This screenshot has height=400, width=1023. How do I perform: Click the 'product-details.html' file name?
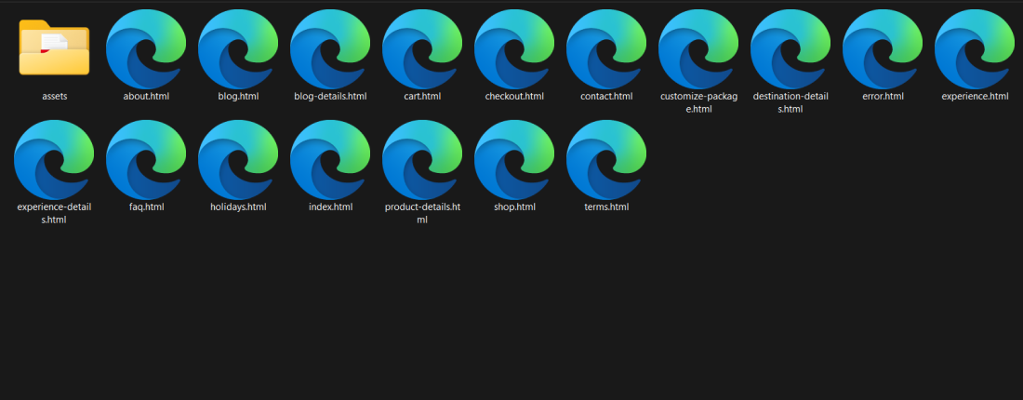pyautogui.click(x=422, y=213)
